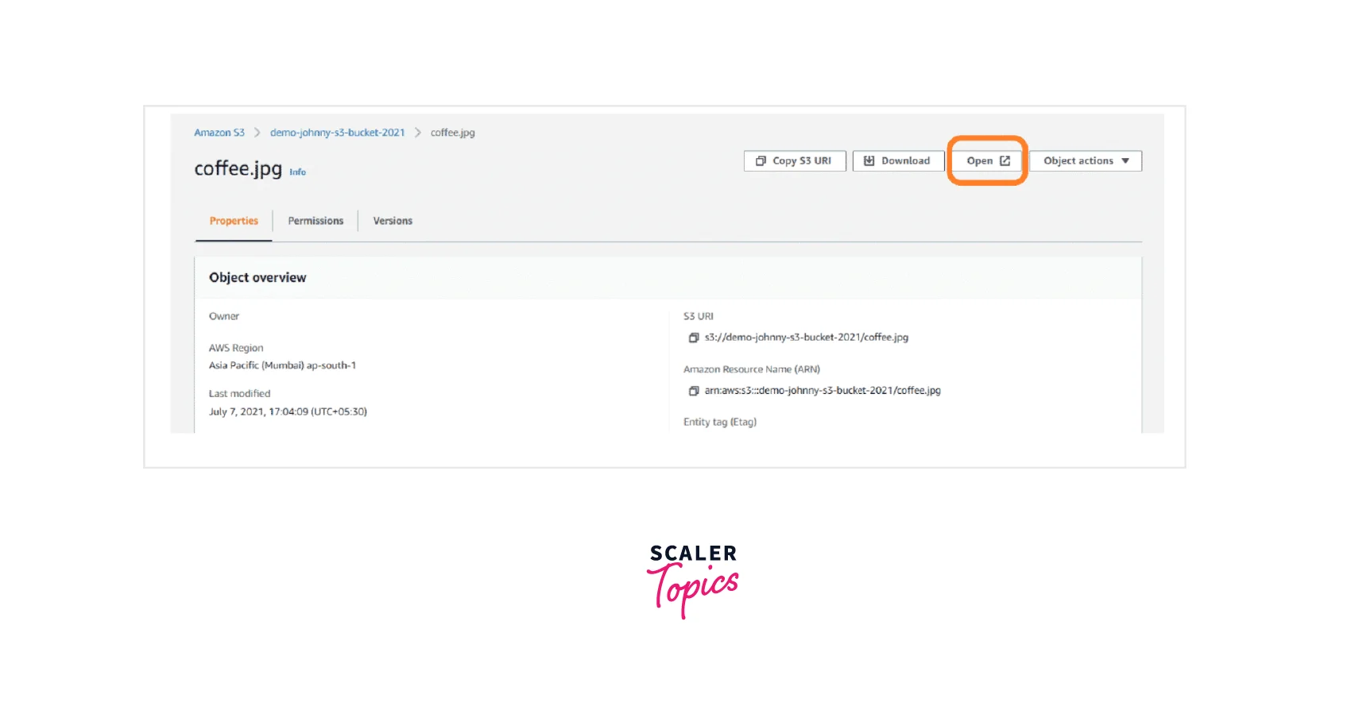Click the Download button label
The image size is (1351, 714).
[x=905, y=161]
